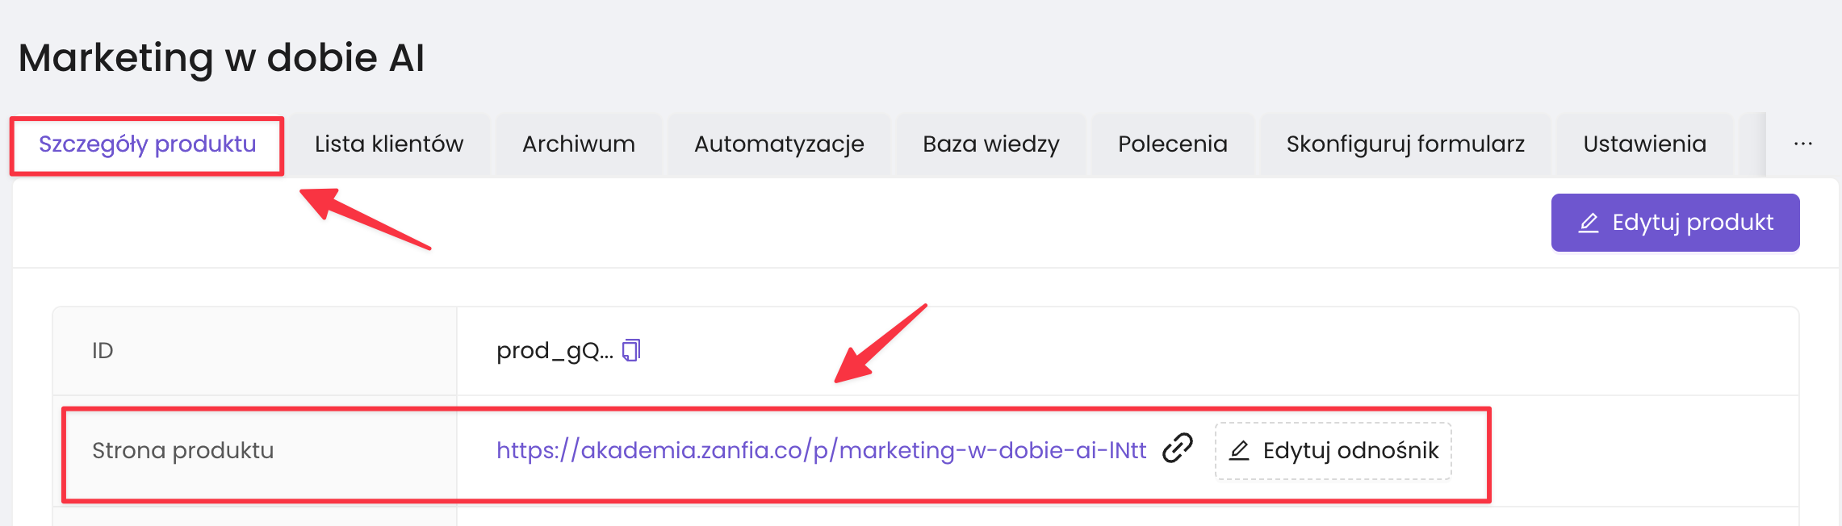Switch to the Lista klientów tab

click(389, 144)
